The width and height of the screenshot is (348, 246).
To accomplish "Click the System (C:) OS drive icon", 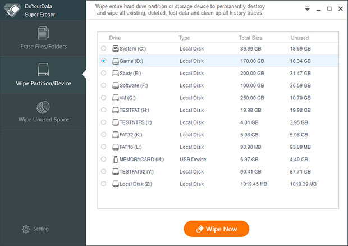I will [116, 49].
